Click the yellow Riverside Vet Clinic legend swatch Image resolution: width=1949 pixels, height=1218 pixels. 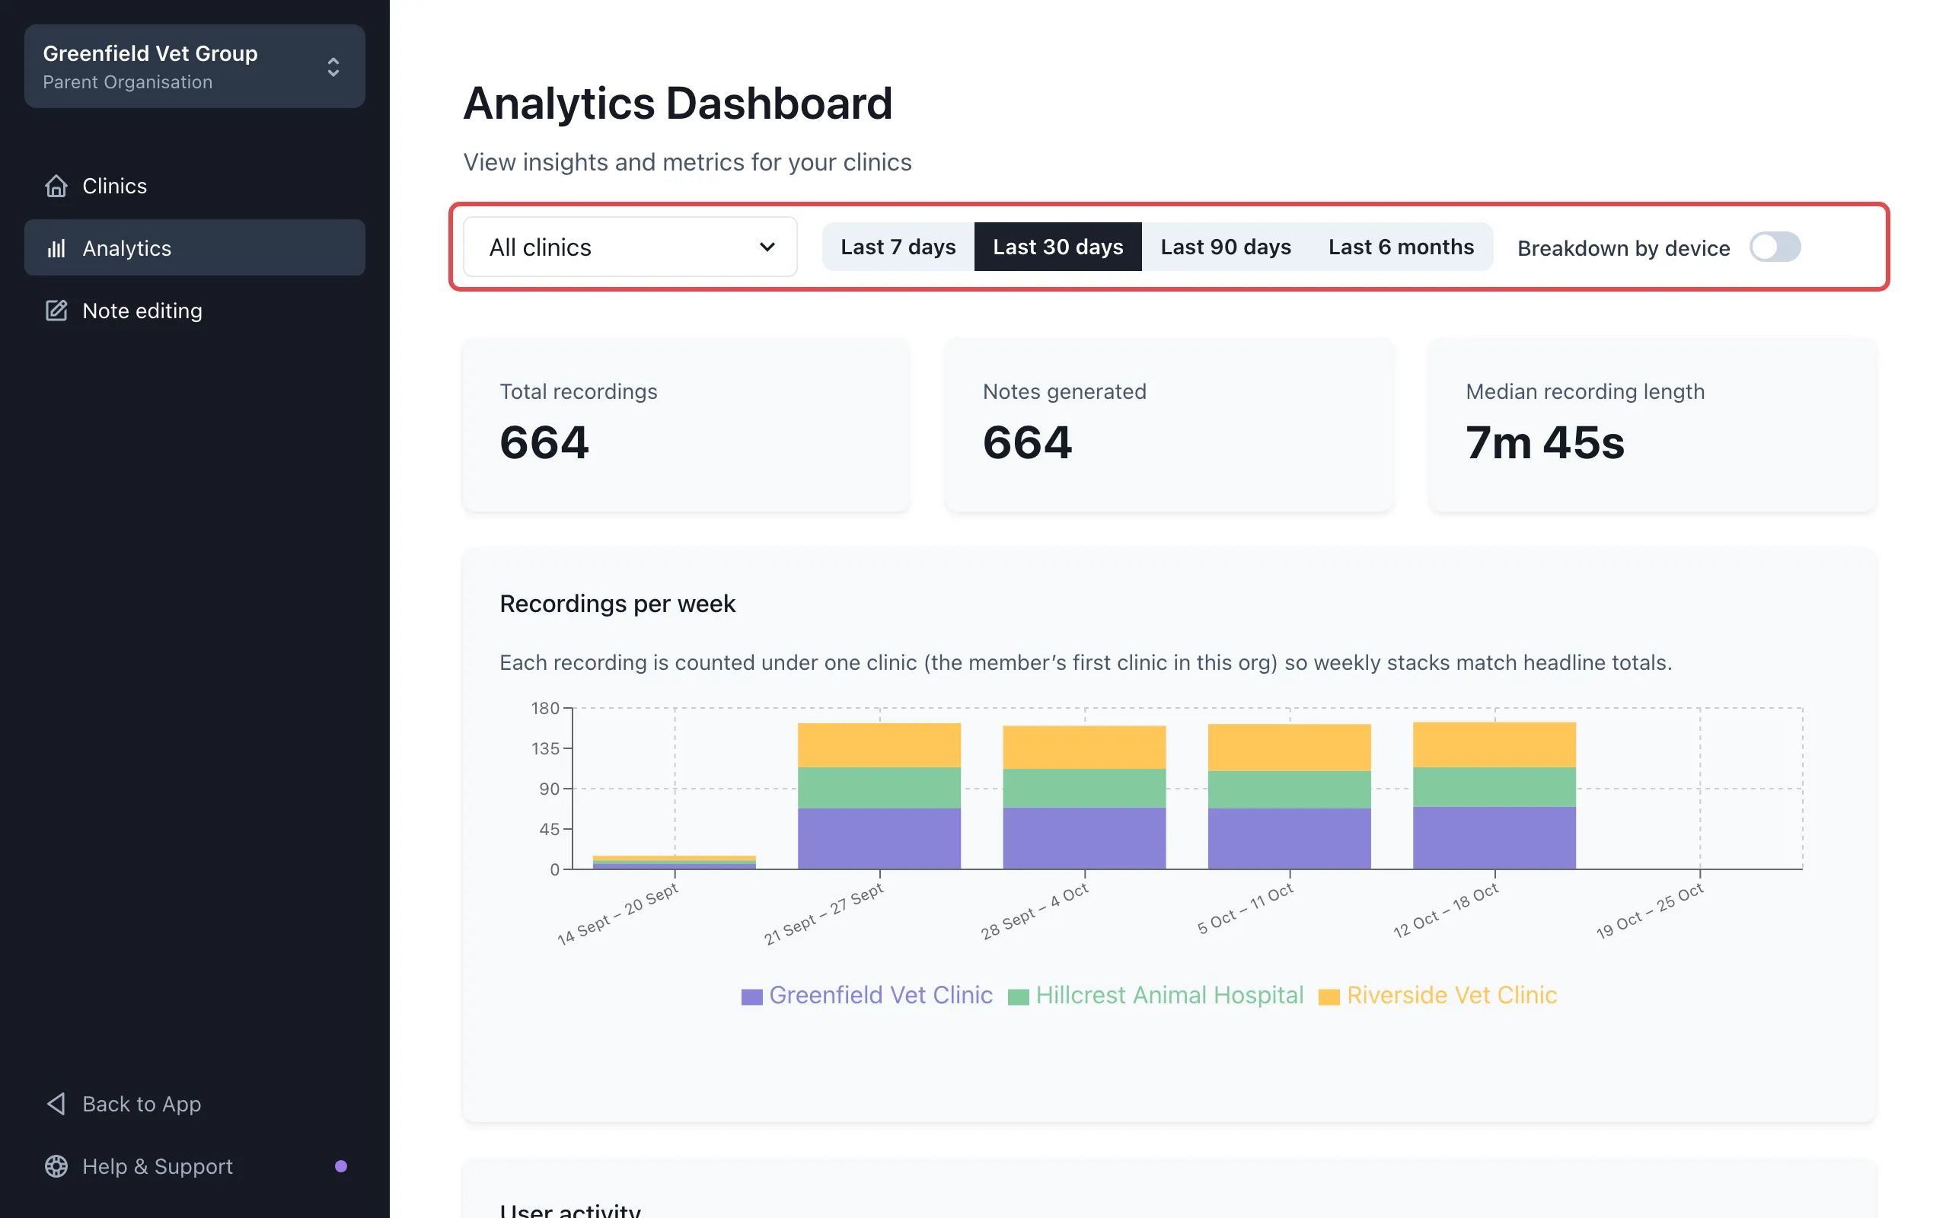[1329, 996]
